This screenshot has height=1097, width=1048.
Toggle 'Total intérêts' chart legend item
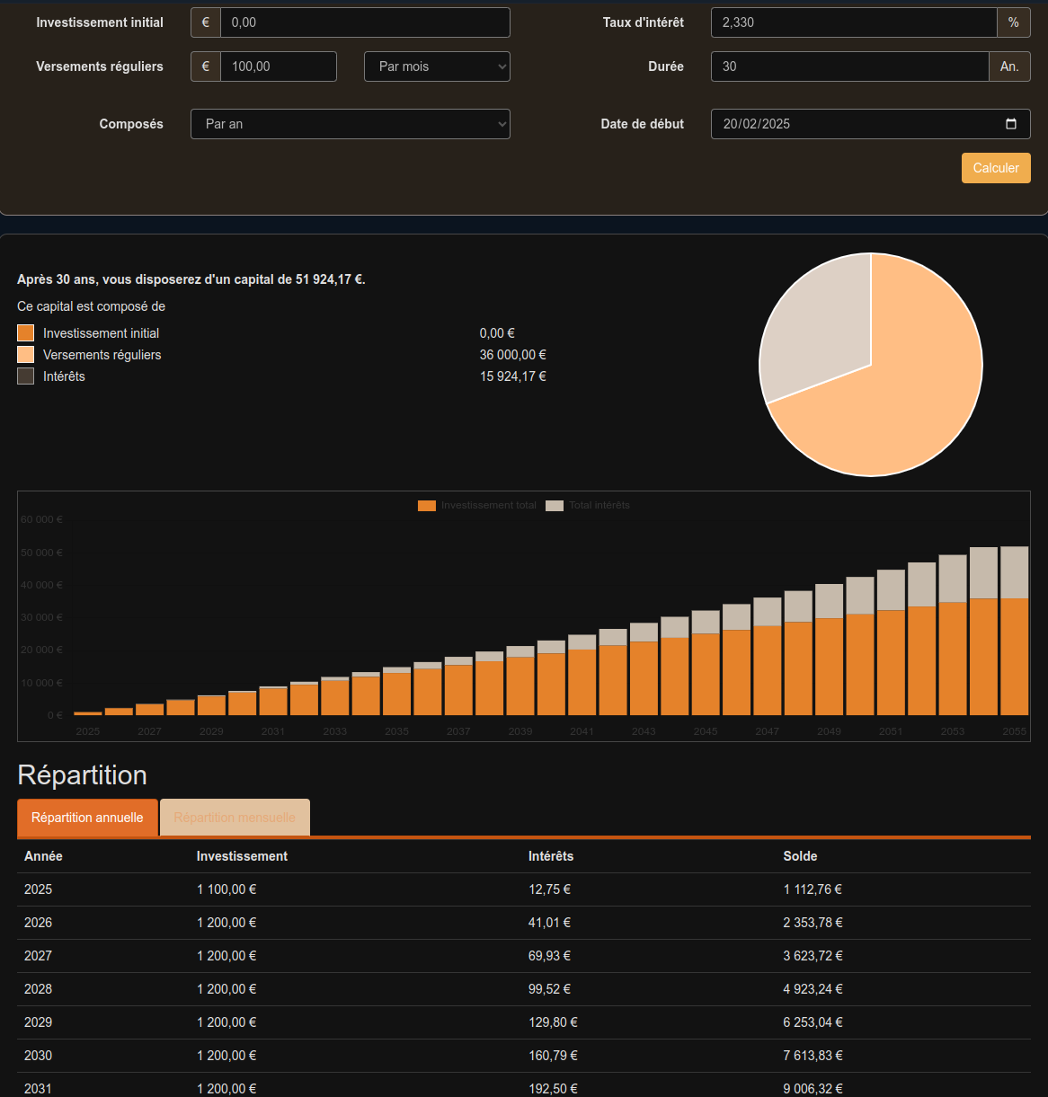(588, 506)
